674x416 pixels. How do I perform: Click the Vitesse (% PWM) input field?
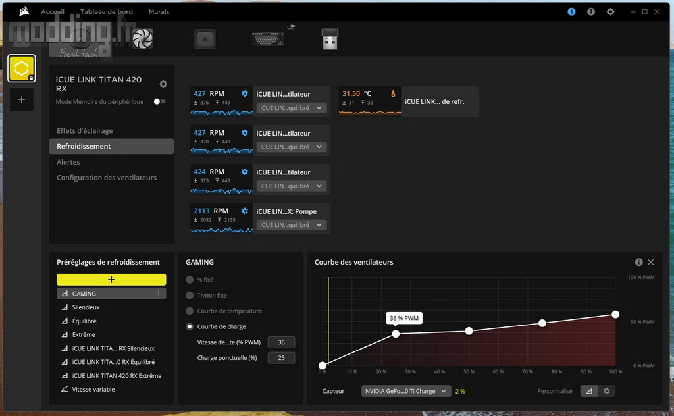coord(281,342)
